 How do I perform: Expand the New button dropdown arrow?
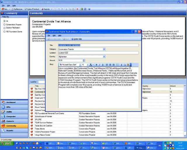(9, 9)
